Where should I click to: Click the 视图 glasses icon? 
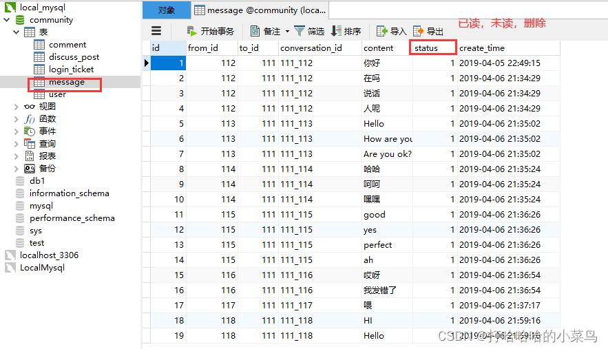tap(30, 106)
